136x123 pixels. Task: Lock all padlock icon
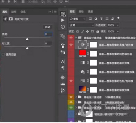point(98,31)
